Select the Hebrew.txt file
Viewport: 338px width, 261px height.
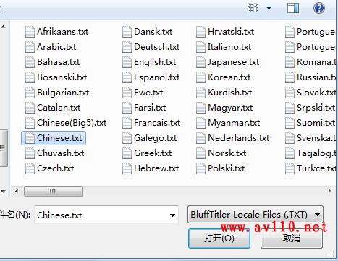[x=151, y=168]
